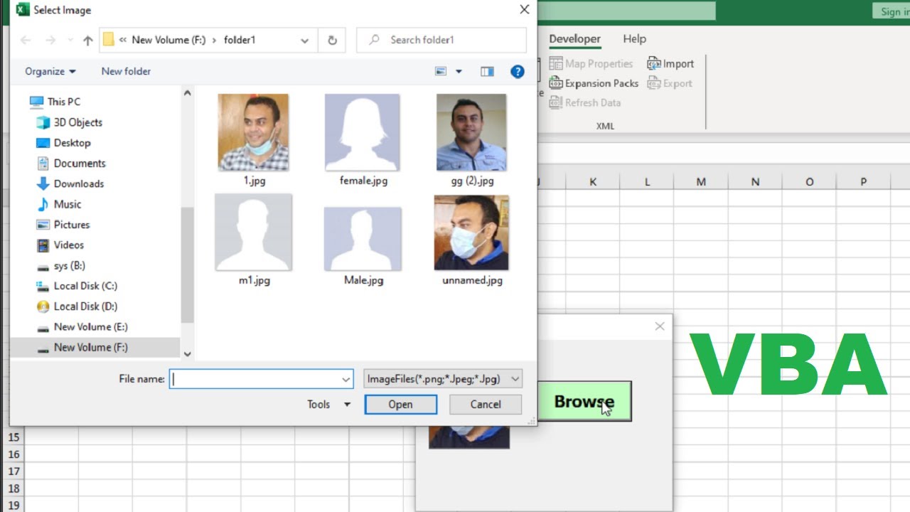Open the ImageFiles file type dropdown
This screenshot has width=910, height=512.
pyautogui.click(x=443, y=379)
